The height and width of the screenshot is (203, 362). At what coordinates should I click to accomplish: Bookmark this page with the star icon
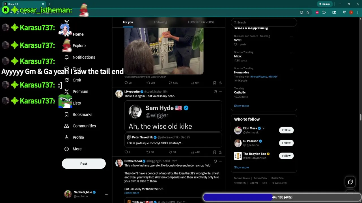point(308,12)
